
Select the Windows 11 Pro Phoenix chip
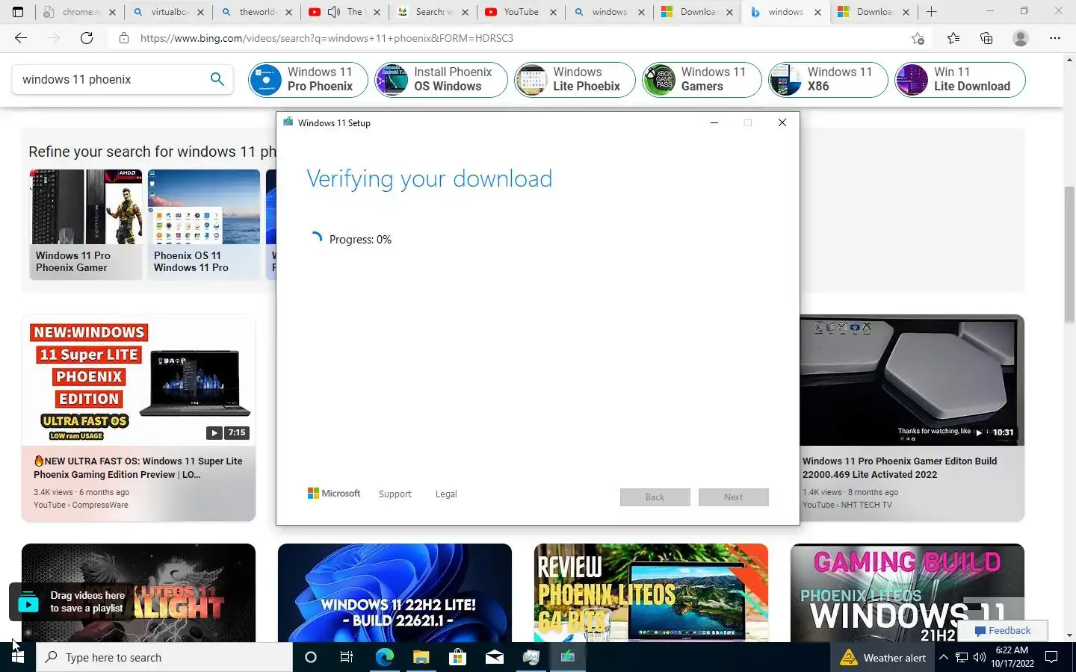(309, 79)
